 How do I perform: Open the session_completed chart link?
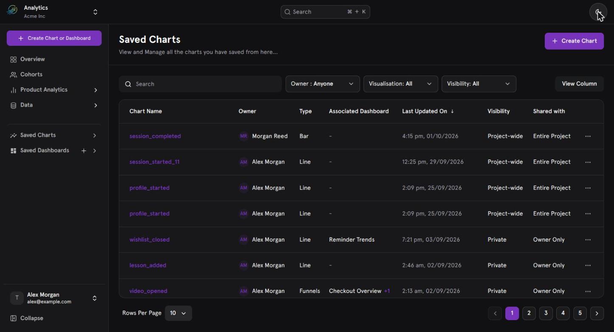pyautogui.click(x=155, y=136)
